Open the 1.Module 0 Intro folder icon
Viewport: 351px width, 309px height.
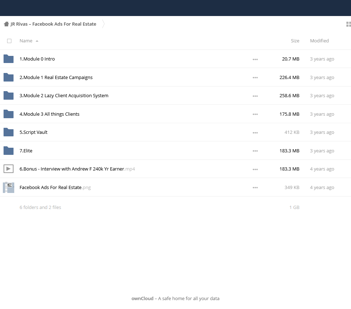(9, 59)
